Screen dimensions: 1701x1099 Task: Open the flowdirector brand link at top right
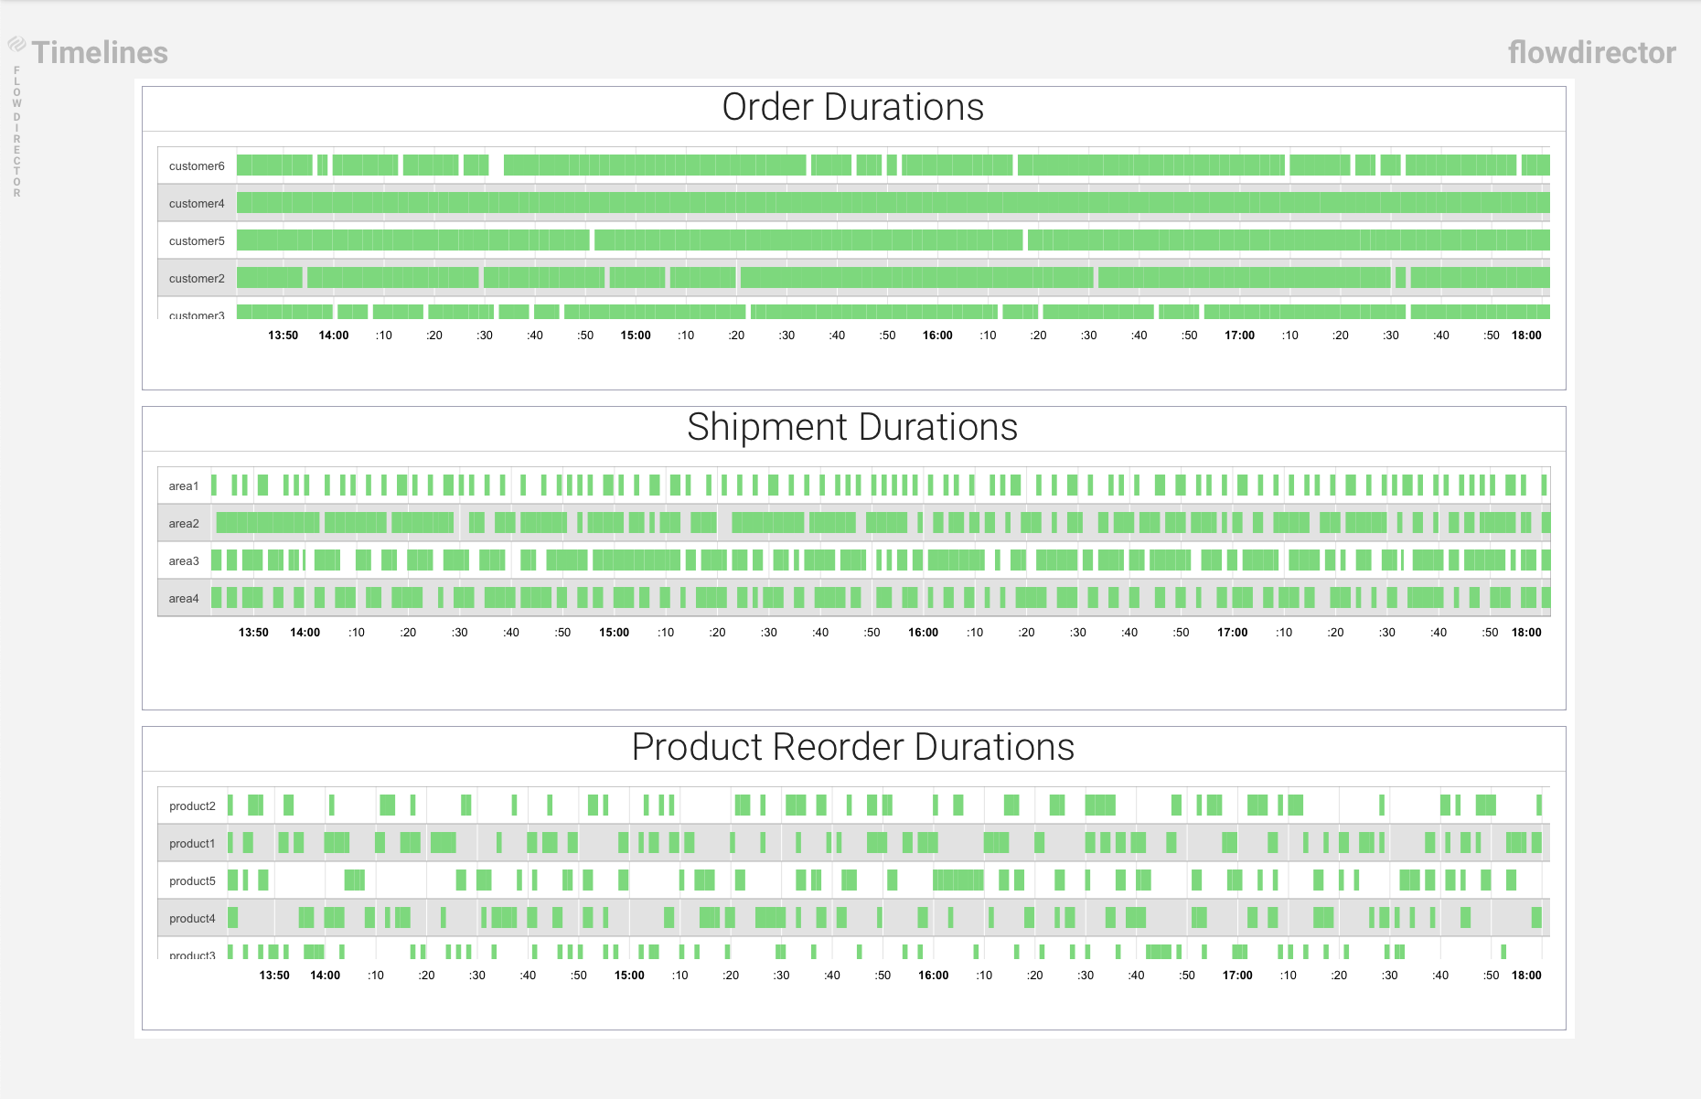[1591, 53]
